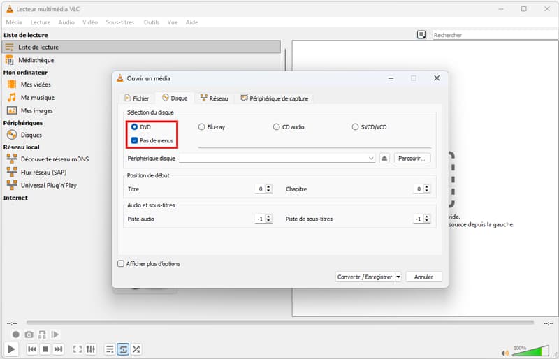Select the Blu-ray radio button

(202, 127)
